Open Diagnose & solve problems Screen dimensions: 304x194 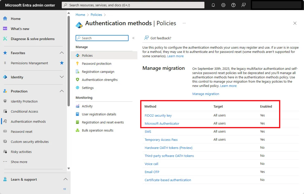click(x=32, y=39)
